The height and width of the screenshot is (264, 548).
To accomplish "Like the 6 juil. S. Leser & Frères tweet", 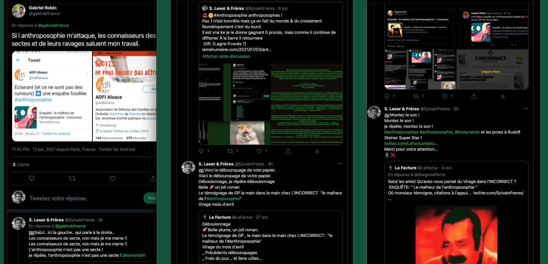I will (x=259, y=151).
